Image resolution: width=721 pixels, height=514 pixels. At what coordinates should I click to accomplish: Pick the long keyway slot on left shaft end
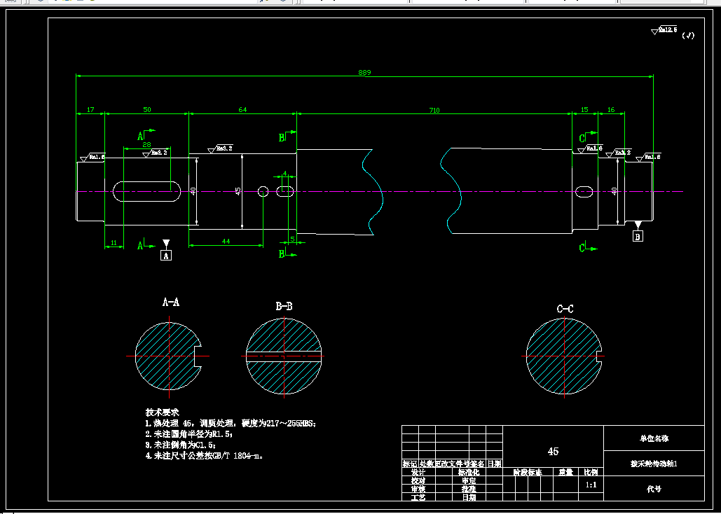146,190
